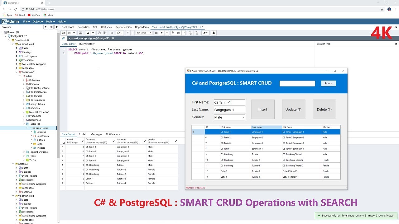The width and height of the screenshot is (399, 224).
Task: Open the Gender combo box showing Male
Action: click(x=229, y=117)
